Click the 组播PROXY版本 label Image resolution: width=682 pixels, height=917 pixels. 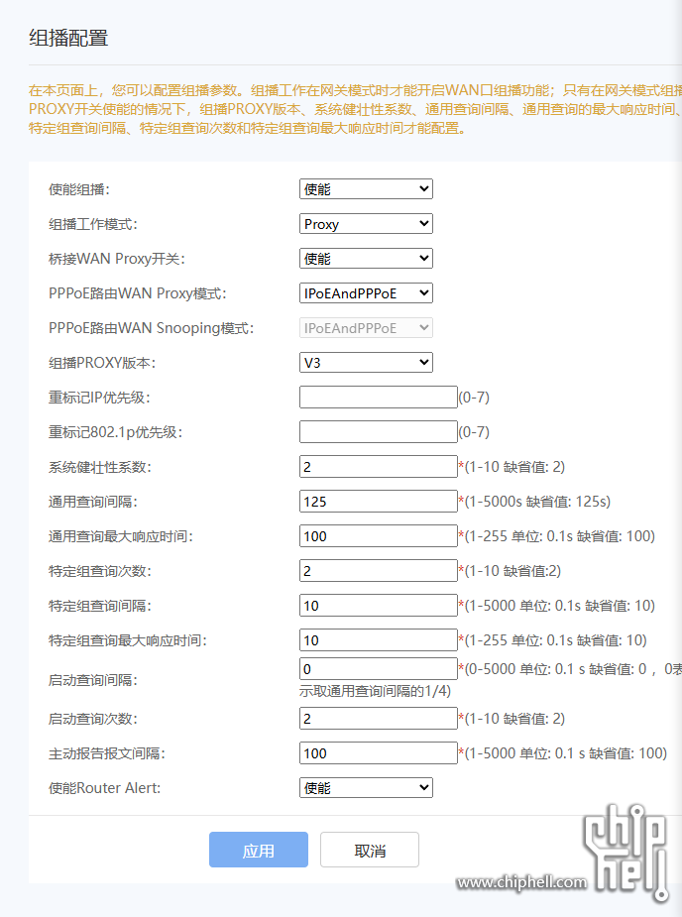pyautogui.click(x=102, y=363)
